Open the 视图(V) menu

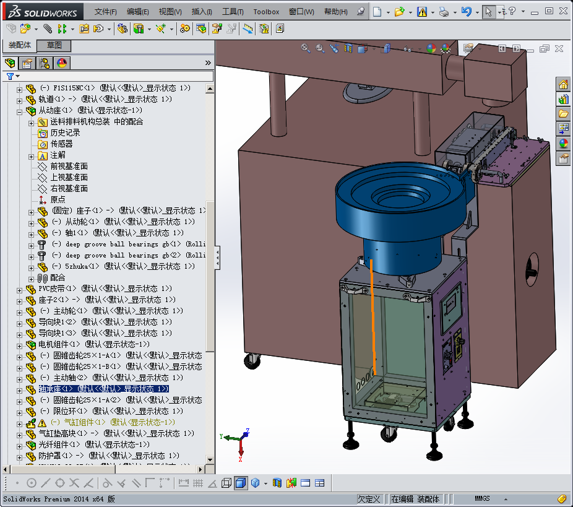170,12
